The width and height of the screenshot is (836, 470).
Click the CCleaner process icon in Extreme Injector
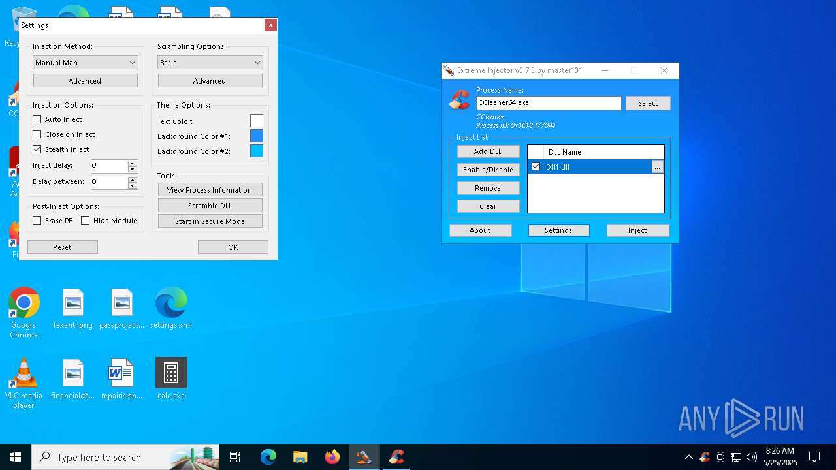[459, 100]
